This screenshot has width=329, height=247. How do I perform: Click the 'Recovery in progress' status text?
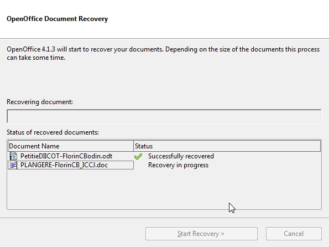coord(179,165)
